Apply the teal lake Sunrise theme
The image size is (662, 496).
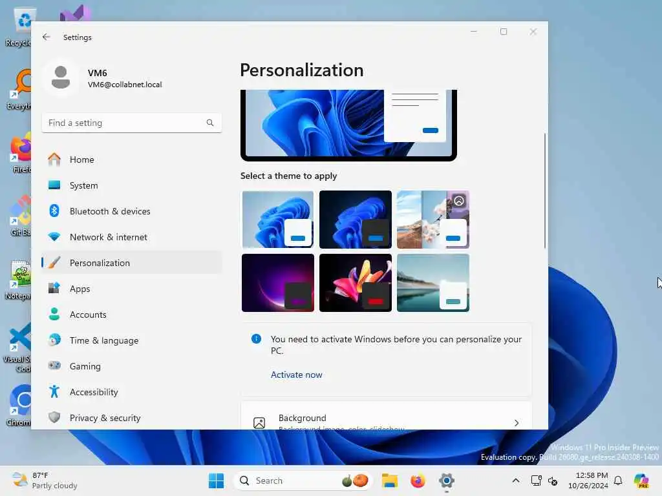click(x=433, y=283)
